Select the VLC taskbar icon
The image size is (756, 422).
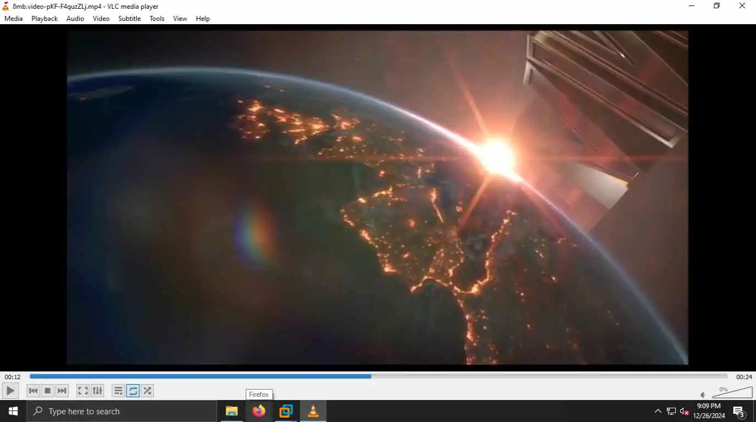pyautogui.click(x=313, y=411)
